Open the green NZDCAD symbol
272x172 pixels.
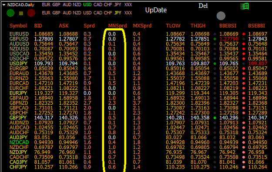[19, 142]
